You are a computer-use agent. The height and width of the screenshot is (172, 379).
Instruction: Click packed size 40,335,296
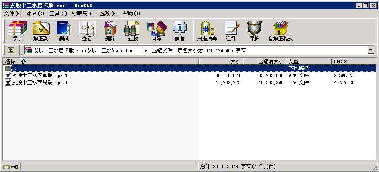click(x=271, y=82)
